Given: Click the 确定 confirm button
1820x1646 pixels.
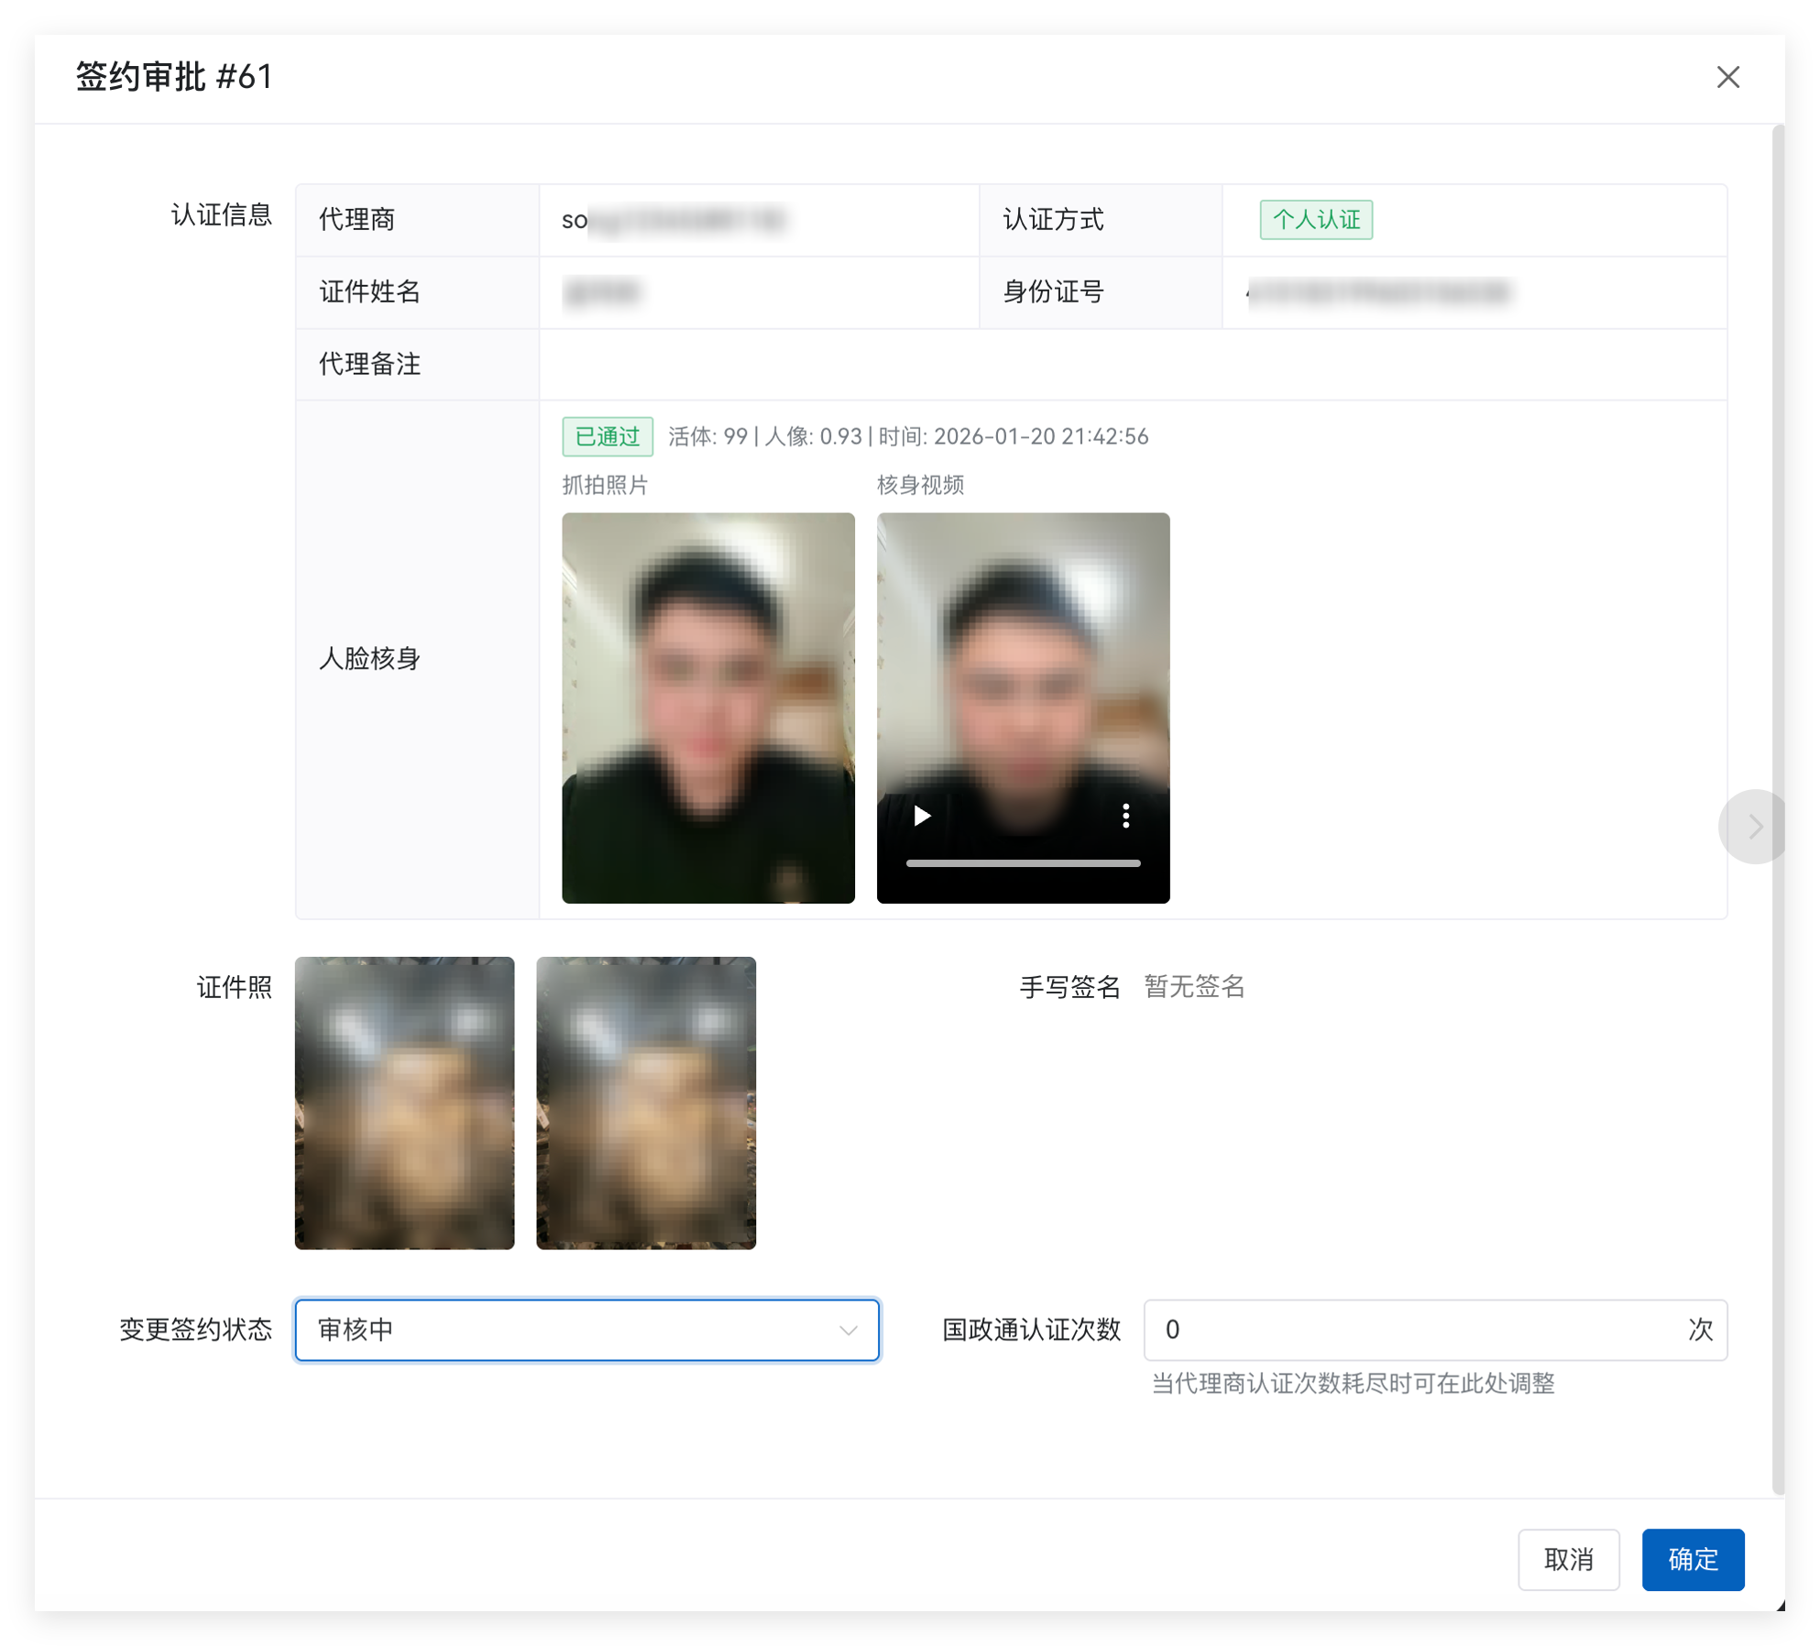Looking at the screenshot, I should (x=1693, y=1559).
